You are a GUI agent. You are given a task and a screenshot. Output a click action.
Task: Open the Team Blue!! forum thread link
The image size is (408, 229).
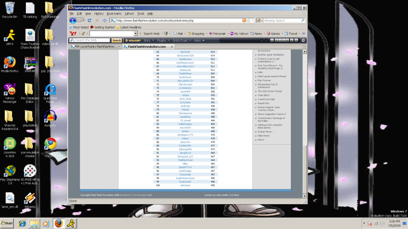(x=264, y=95)
